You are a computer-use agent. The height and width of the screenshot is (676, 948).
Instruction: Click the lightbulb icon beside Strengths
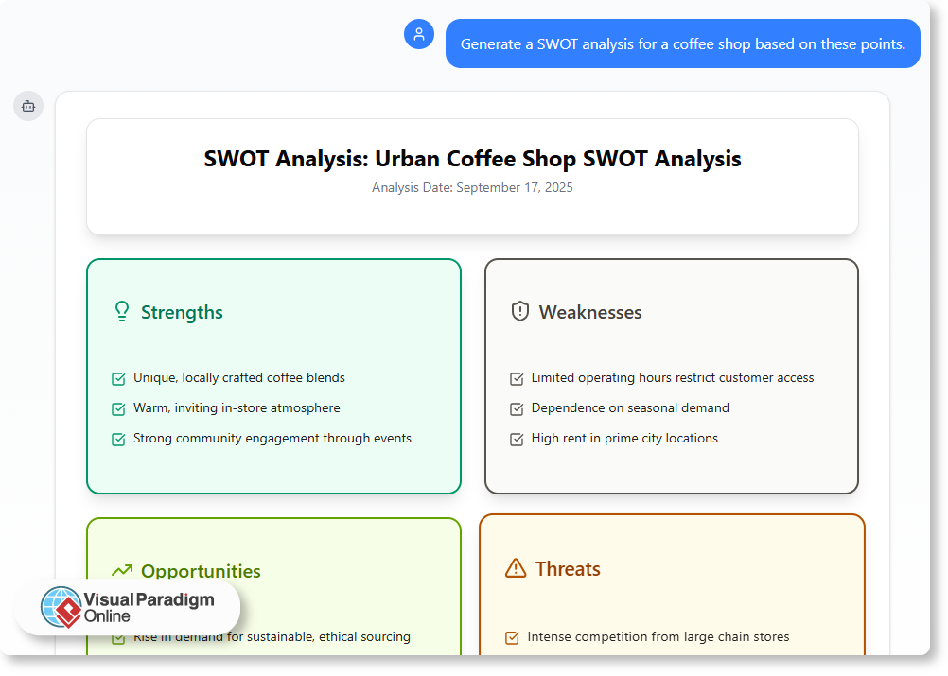[121, 311]
